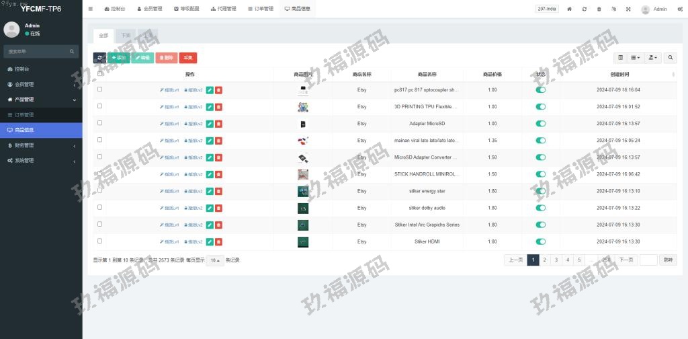The width and height of the screenshot is (688, 339).
Task: Check the select-all checkbox in table header
Action: pos(100,74)
